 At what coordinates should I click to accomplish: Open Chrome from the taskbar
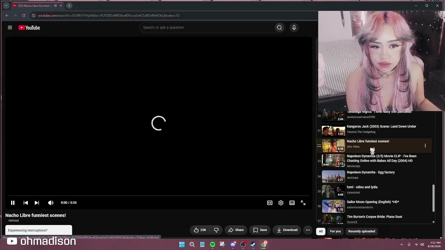pos(264,244)
